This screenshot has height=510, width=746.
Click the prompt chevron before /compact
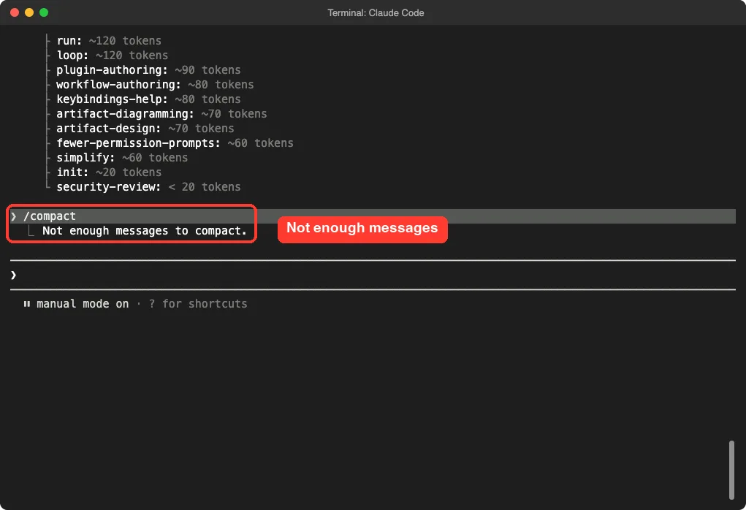(x=14, y=216)
